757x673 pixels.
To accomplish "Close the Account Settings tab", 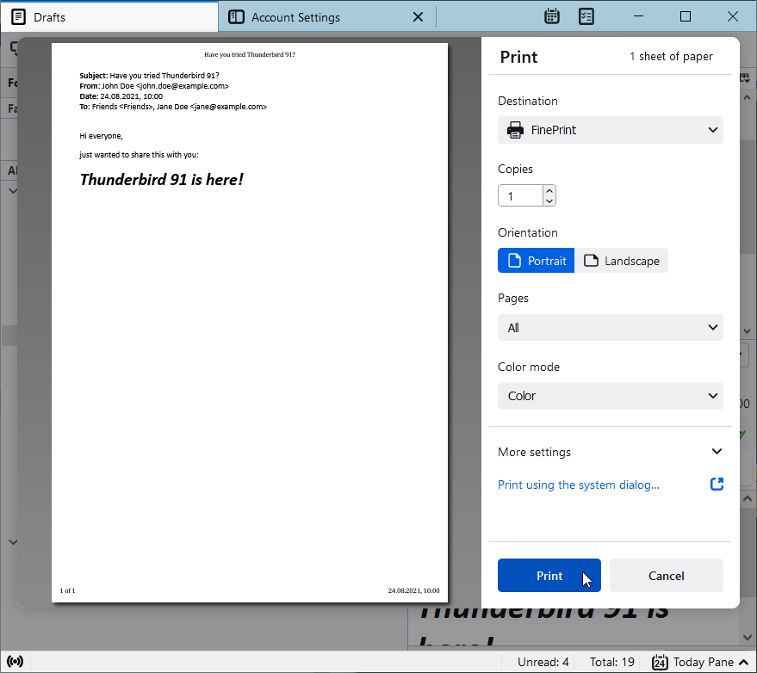I will click(x=418, y=17).
